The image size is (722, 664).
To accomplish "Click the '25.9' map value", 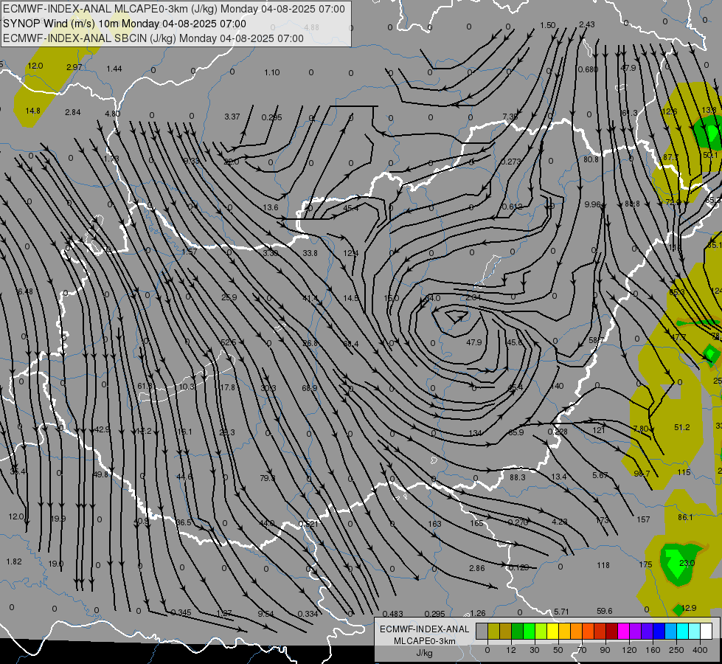I will 229,297.
